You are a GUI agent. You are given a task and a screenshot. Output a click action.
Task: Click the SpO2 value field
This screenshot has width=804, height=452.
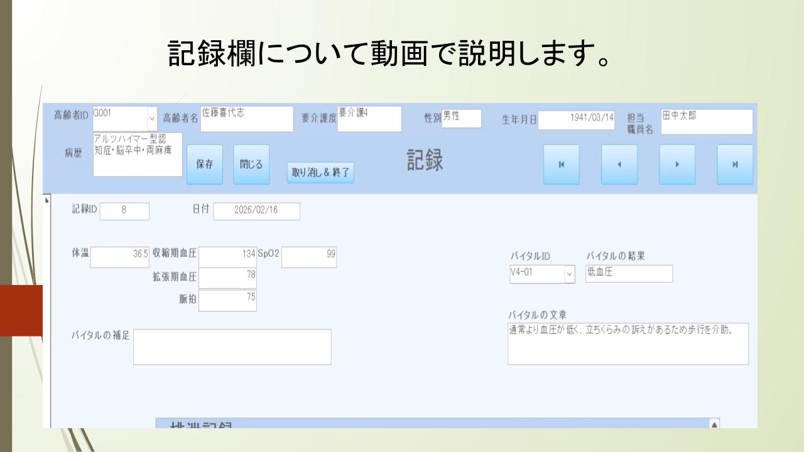pos(309,257)
